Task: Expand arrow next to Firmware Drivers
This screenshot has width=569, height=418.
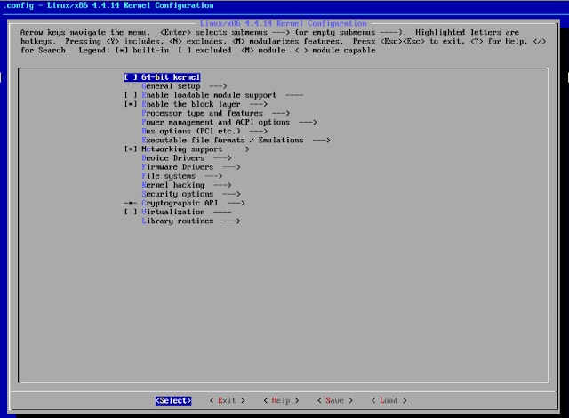Action: (x=231, y=167)
